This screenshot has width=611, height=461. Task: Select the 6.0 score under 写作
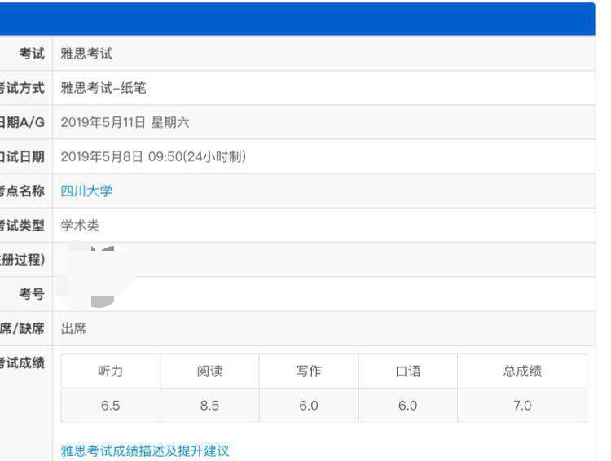point(309,406)
